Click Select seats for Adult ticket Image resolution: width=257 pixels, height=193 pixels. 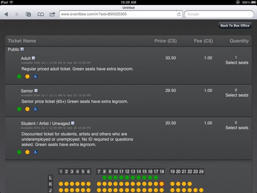[x=237, y=63]
